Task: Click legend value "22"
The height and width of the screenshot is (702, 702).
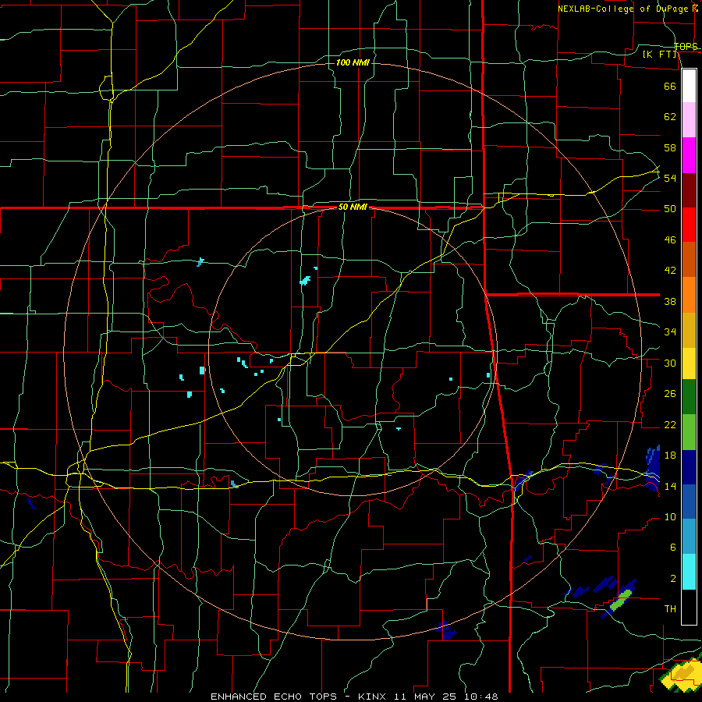Action: pos(670,424)
